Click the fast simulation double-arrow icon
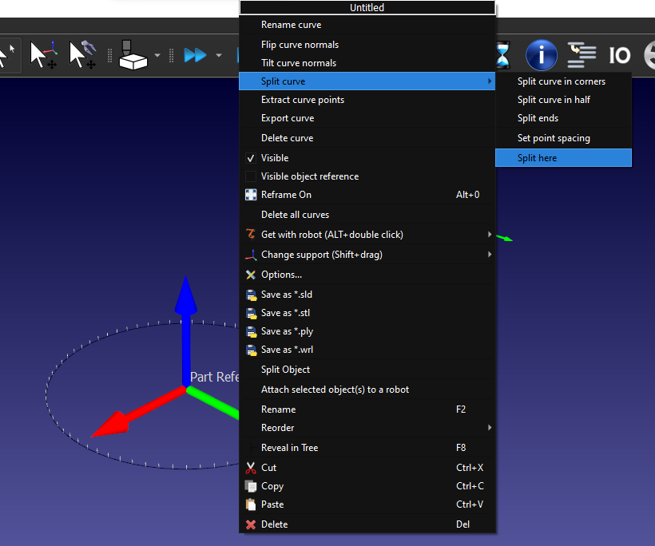 point(195,55)
